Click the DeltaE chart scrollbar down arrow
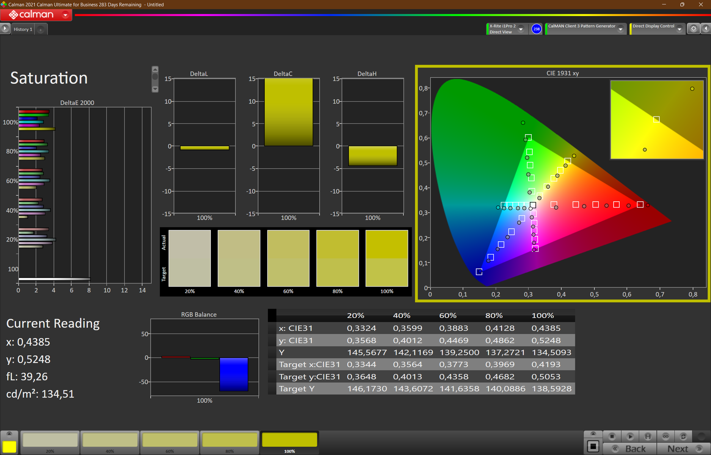 tap(155, 89)
